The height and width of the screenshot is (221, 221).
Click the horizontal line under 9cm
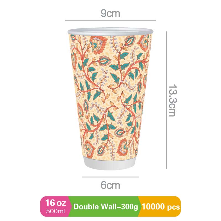pyautogui.click(x=110, y=20)
